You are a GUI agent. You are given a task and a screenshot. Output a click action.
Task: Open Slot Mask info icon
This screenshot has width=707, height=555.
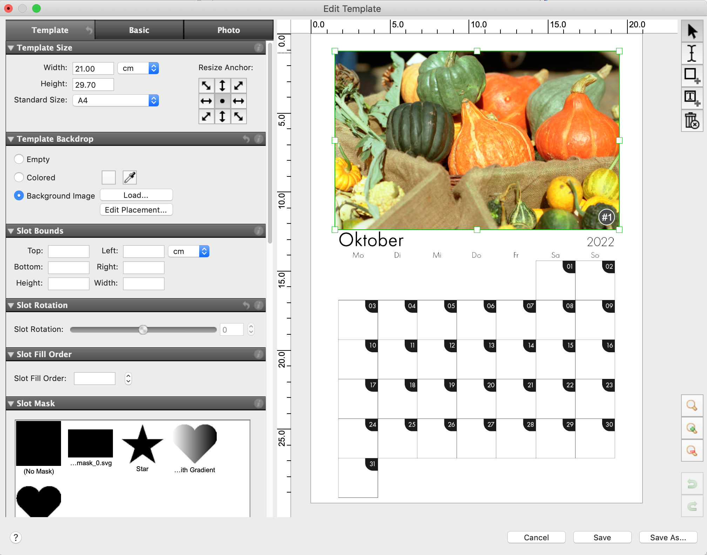[x=258, y=403]
